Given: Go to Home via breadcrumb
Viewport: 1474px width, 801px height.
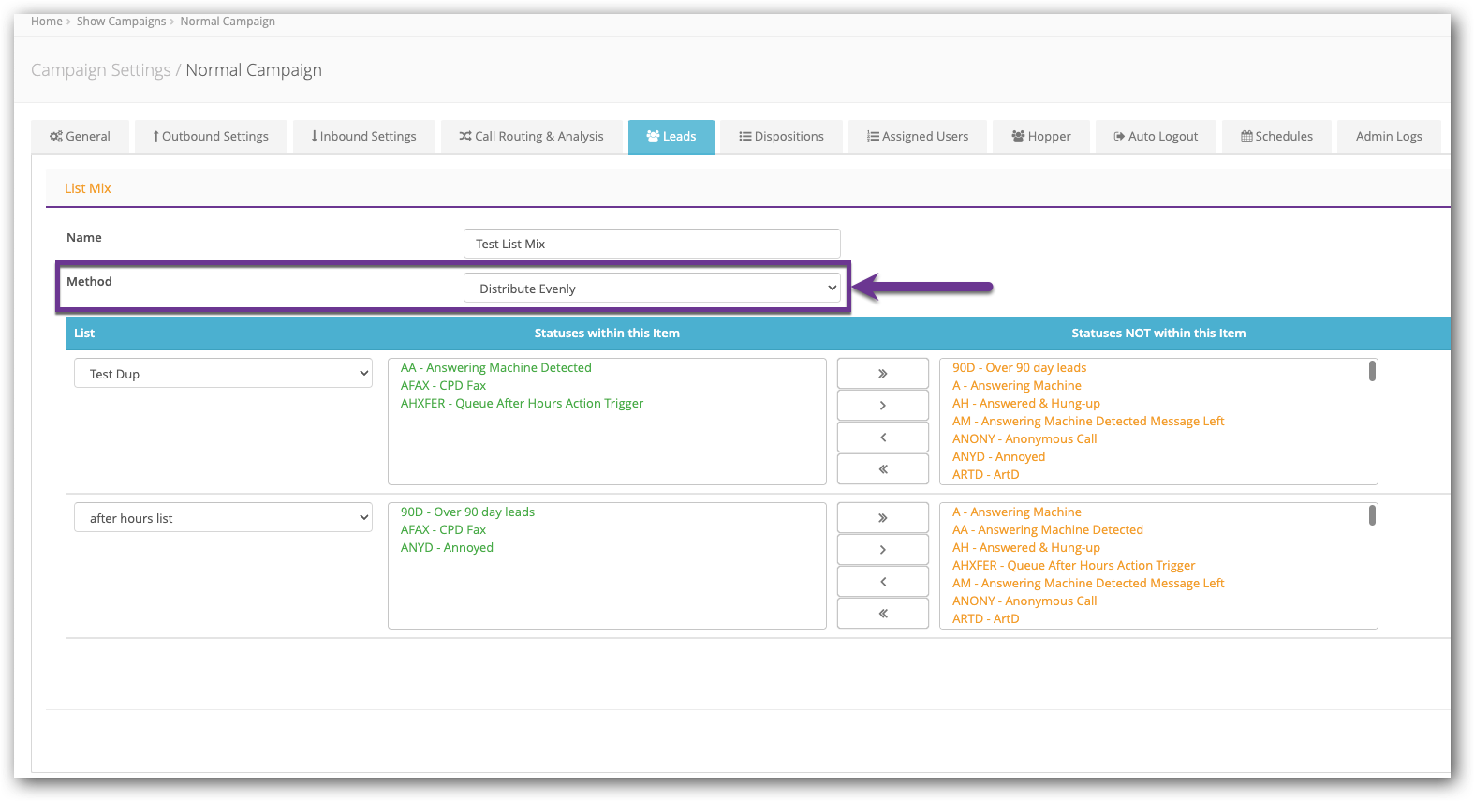Looking at the screenshot, I should (x=46, y=21).
